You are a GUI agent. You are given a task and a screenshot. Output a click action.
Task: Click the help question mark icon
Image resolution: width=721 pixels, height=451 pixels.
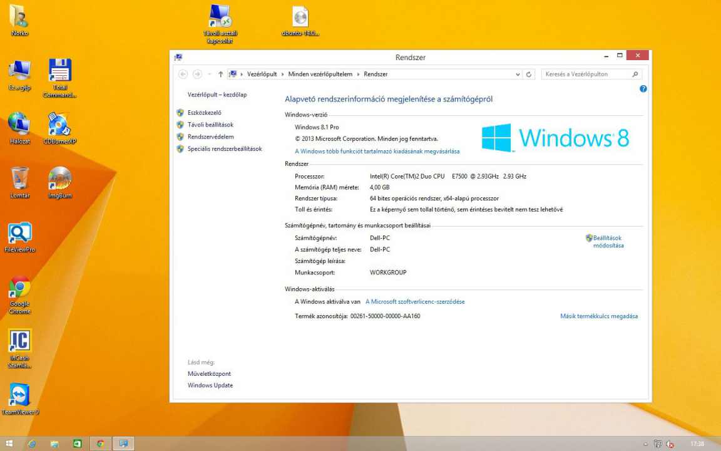643,89
